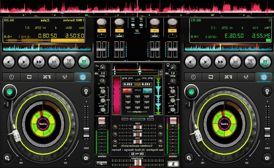The width and height of the screenshot is (274, 168).
Task: Open the loop icon on the right deck toolbar
Action: (x=210, y=77)
